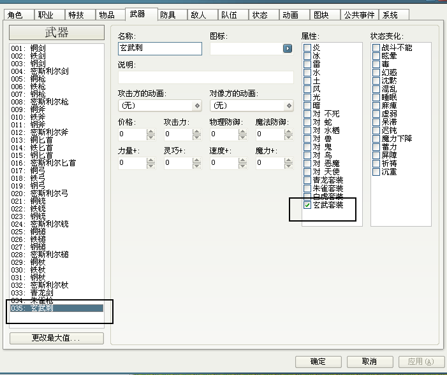Check the 朱雀套装 attribute
The image size is (447, 375).
[307, 188]
